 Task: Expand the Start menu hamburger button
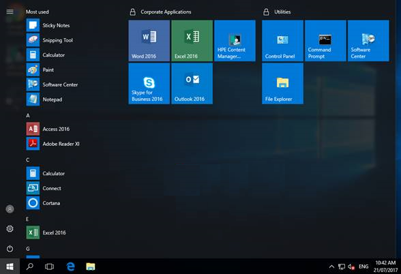click(x=10, y=12)
